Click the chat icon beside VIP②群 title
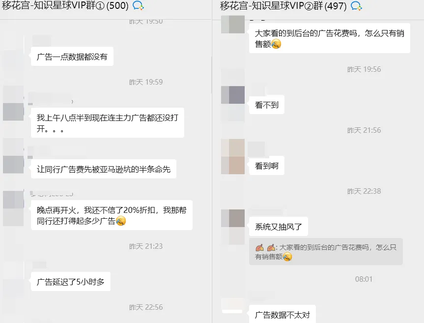This screenshot has width=424, height=323. tap(356, 6)
